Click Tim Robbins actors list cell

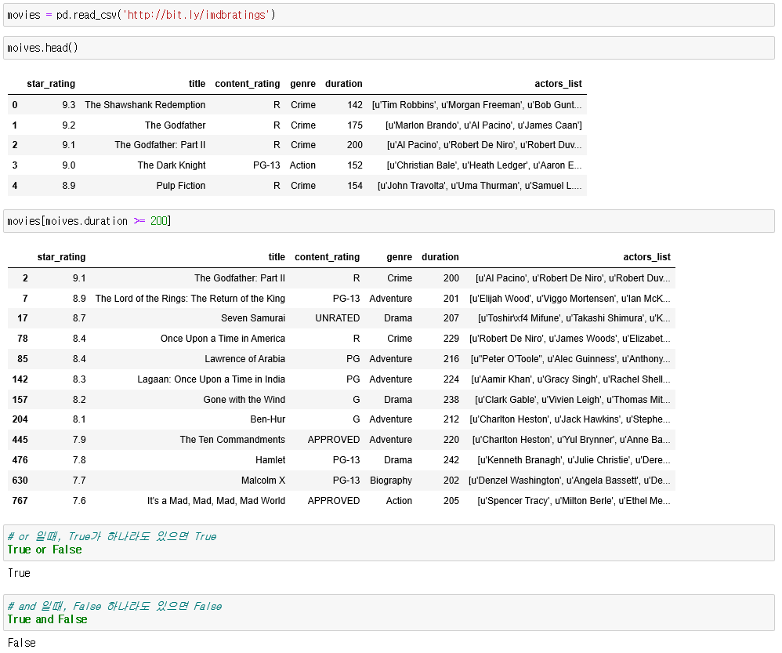(x=476, y=105)
